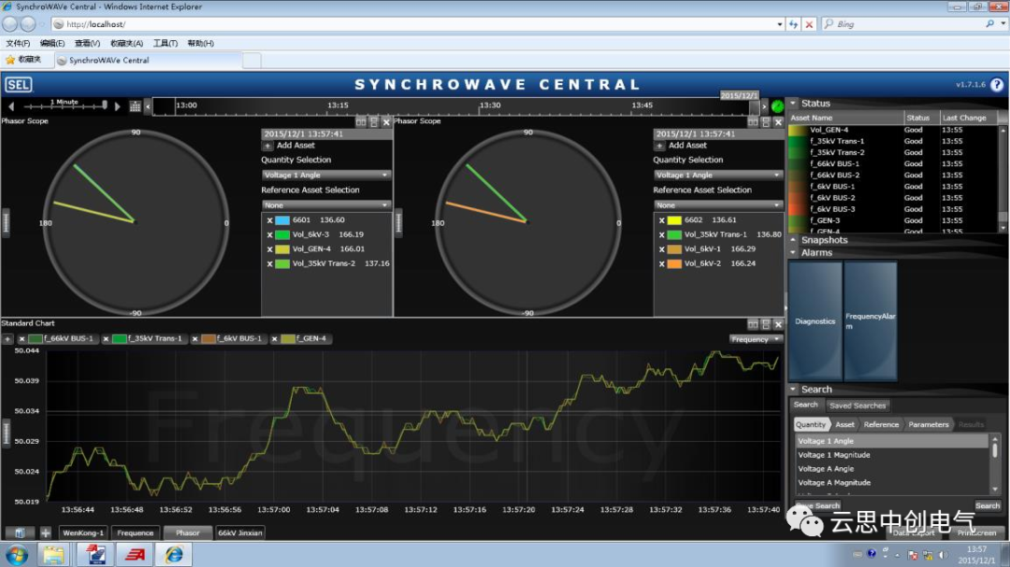Viewport: 1010px width, 567px height.
Task: Open the Diagnostics alarm tile
Action: point(815,321)
